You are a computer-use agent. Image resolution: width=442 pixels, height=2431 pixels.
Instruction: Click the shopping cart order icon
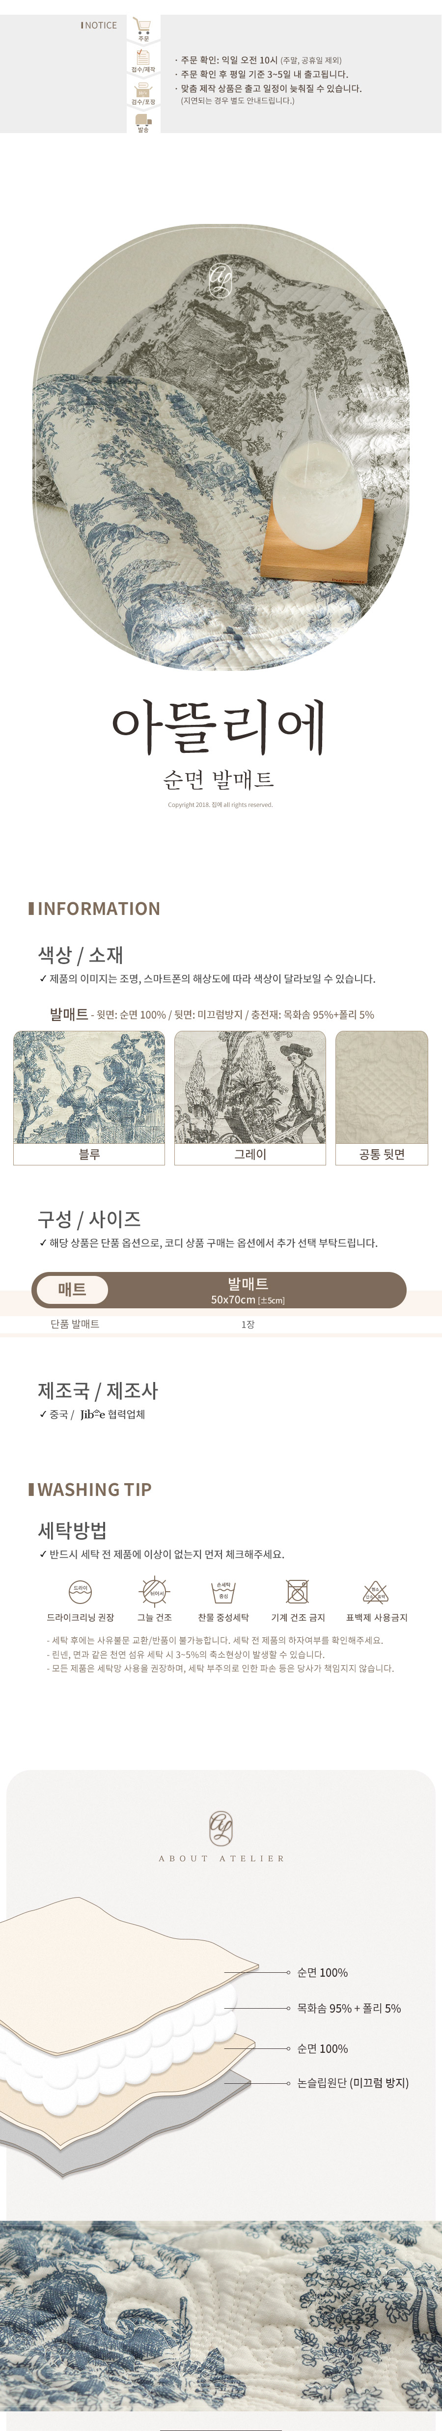tap(142, 27)
